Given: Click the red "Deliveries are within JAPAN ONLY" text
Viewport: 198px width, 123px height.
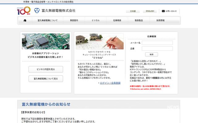Looking at the screenshot, I should pos(146,89).
